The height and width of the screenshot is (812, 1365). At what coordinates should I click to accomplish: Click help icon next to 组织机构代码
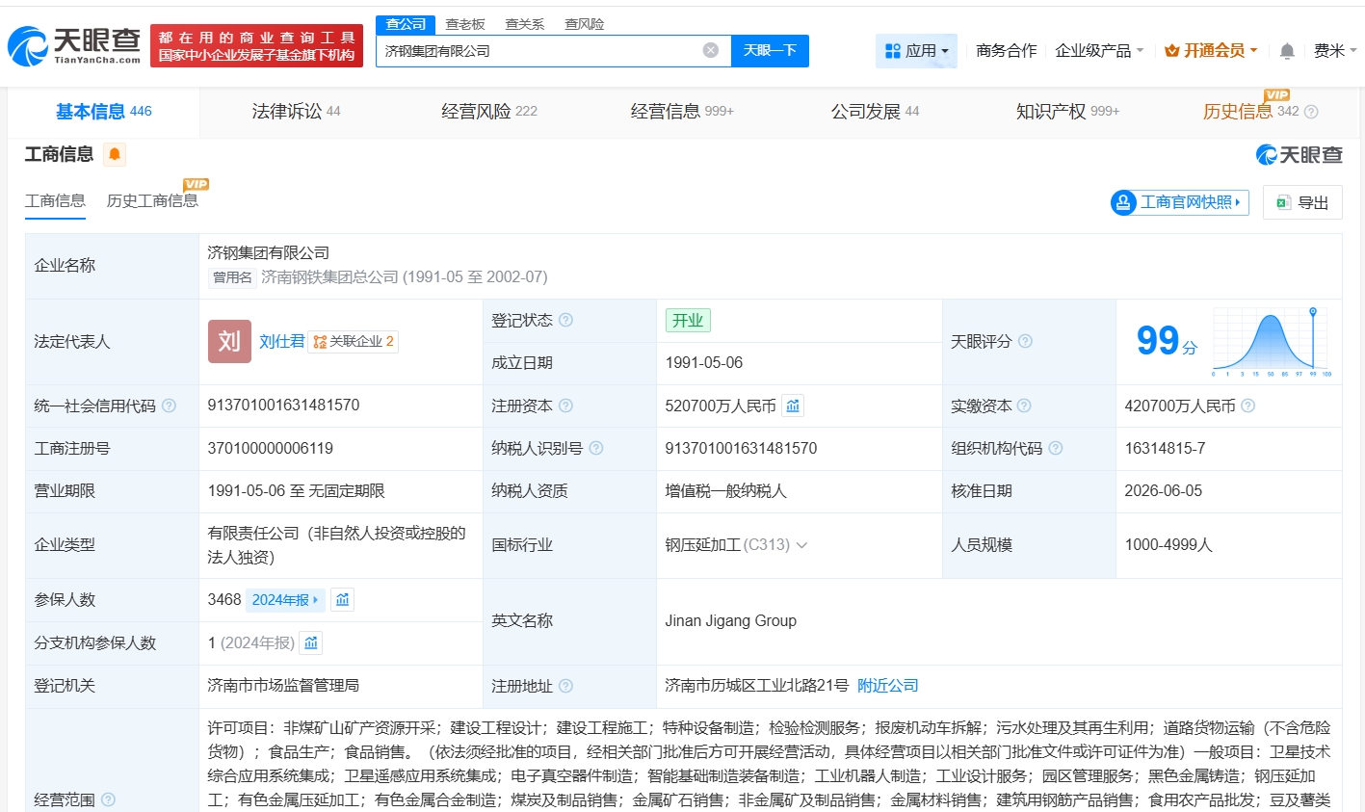tap(1056, 448)
